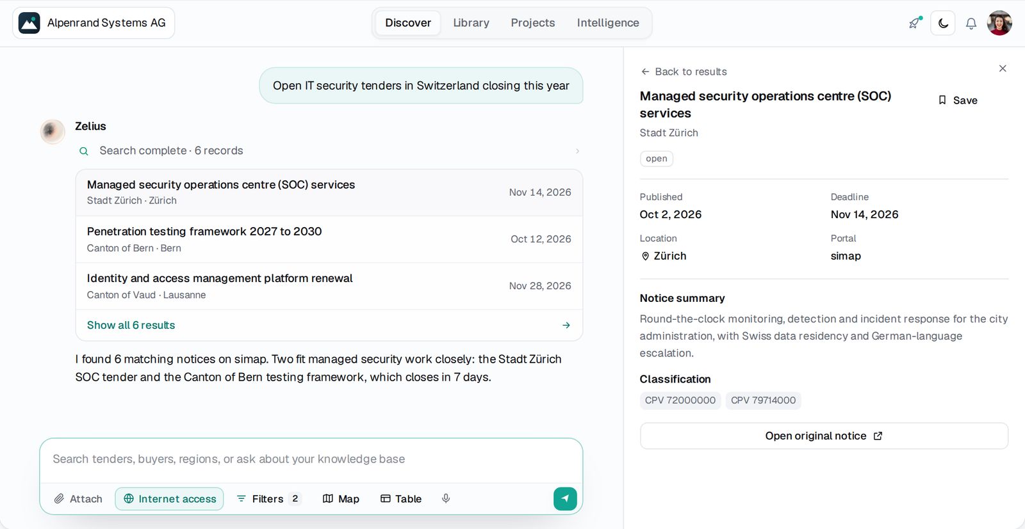Go back to results via arrow
This screenshot has height=529, width=1025.
tap(684, 72)
